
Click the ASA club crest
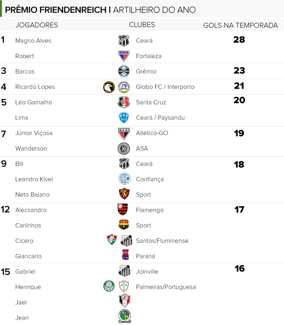tap(124, 148)
